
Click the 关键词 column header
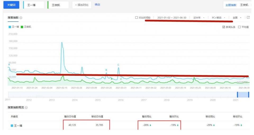[14, 117]
